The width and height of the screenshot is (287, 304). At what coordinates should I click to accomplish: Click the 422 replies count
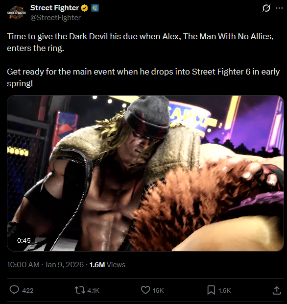coord(28,290)
